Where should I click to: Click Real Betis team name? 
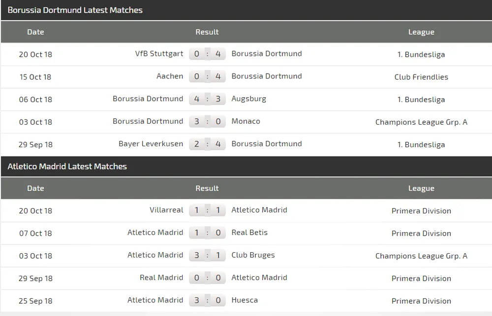pos(249,233)
